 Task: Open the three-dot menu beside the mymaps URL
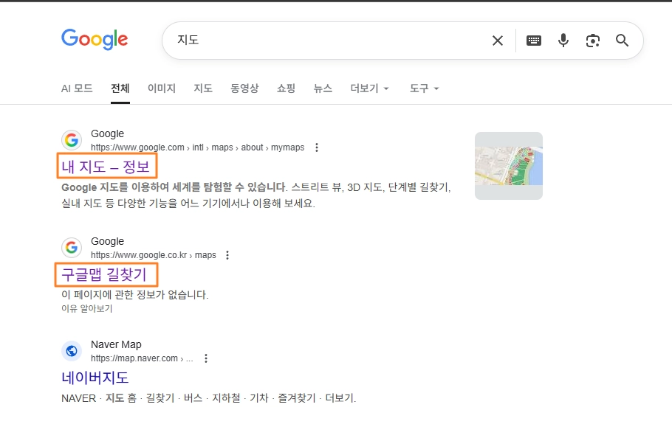[317, 147]
